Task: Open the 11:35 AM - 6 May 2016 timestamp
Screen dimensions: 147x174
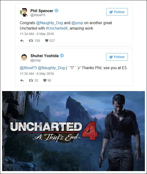Action: click(x=37, y=74)
